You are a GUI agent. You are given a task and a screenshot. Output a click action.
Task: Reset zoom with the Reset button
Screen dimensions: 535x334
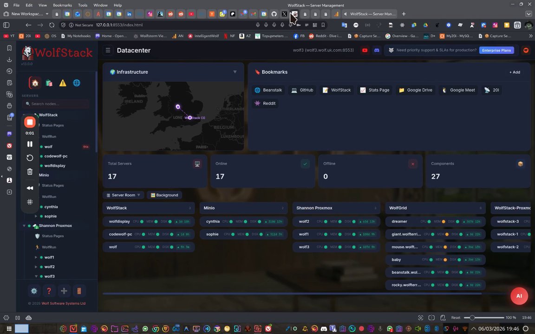(x=456, y=318)
